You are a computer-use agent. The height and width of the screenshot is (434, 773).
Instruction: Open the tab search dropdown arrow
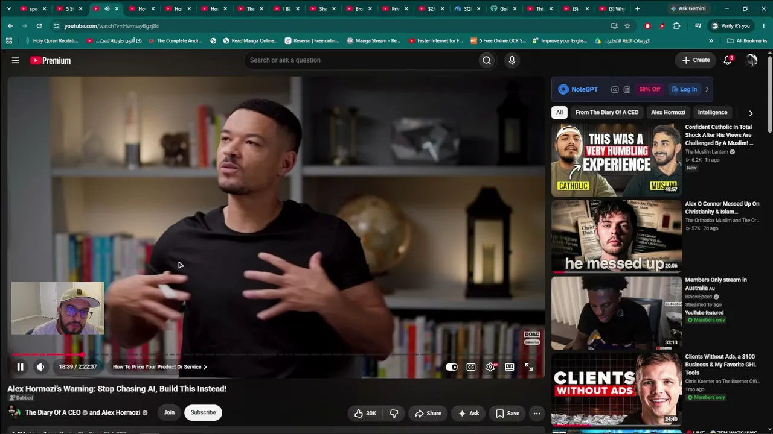[x=10, y=8]
